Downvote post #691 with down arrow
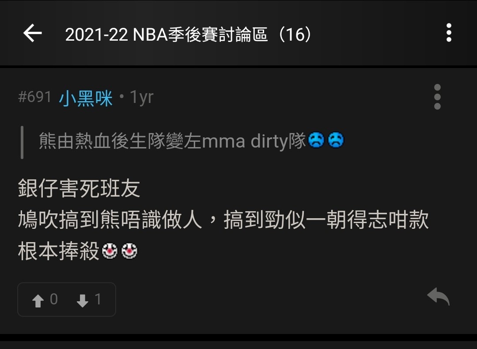The width and height of the screenshot is (477, 349). (x=82, y=300)
